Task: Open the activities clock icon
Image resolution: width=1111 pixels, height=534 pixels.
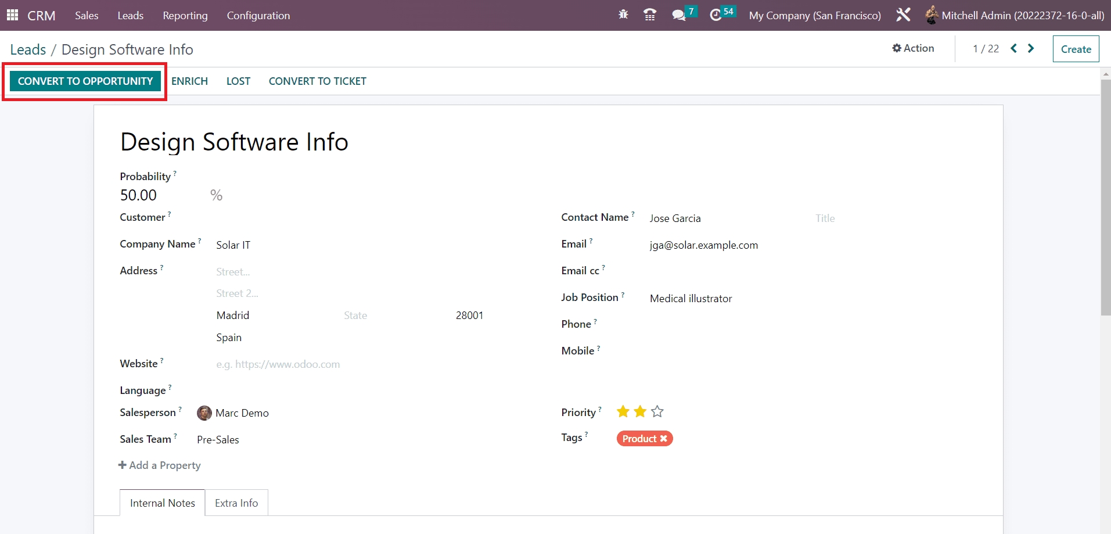Action: click(716, 15)
